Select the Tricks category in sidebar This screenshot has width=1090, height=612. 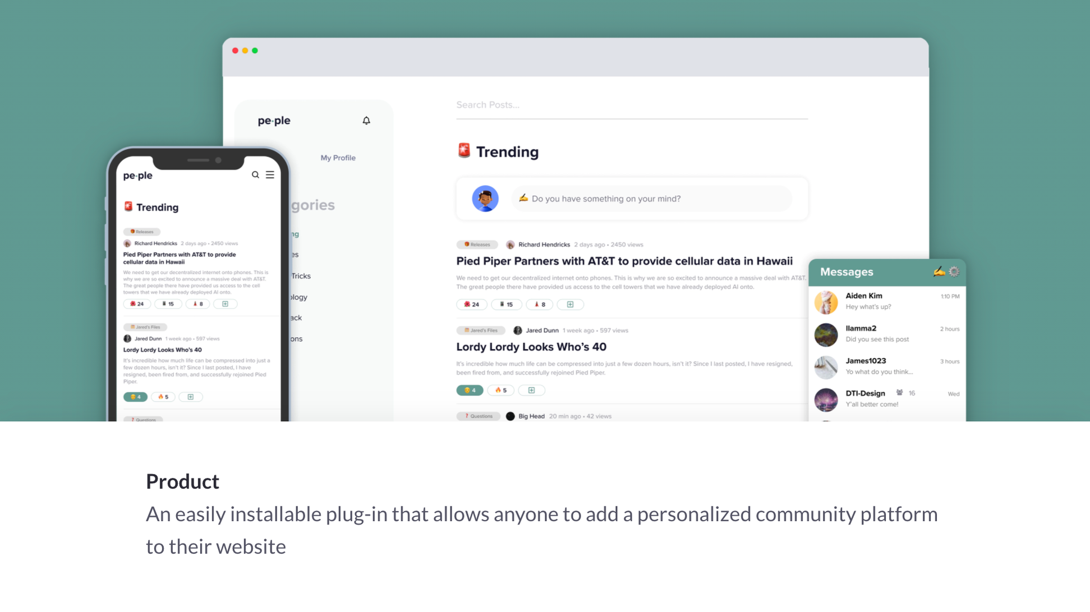tap(301, 276)
